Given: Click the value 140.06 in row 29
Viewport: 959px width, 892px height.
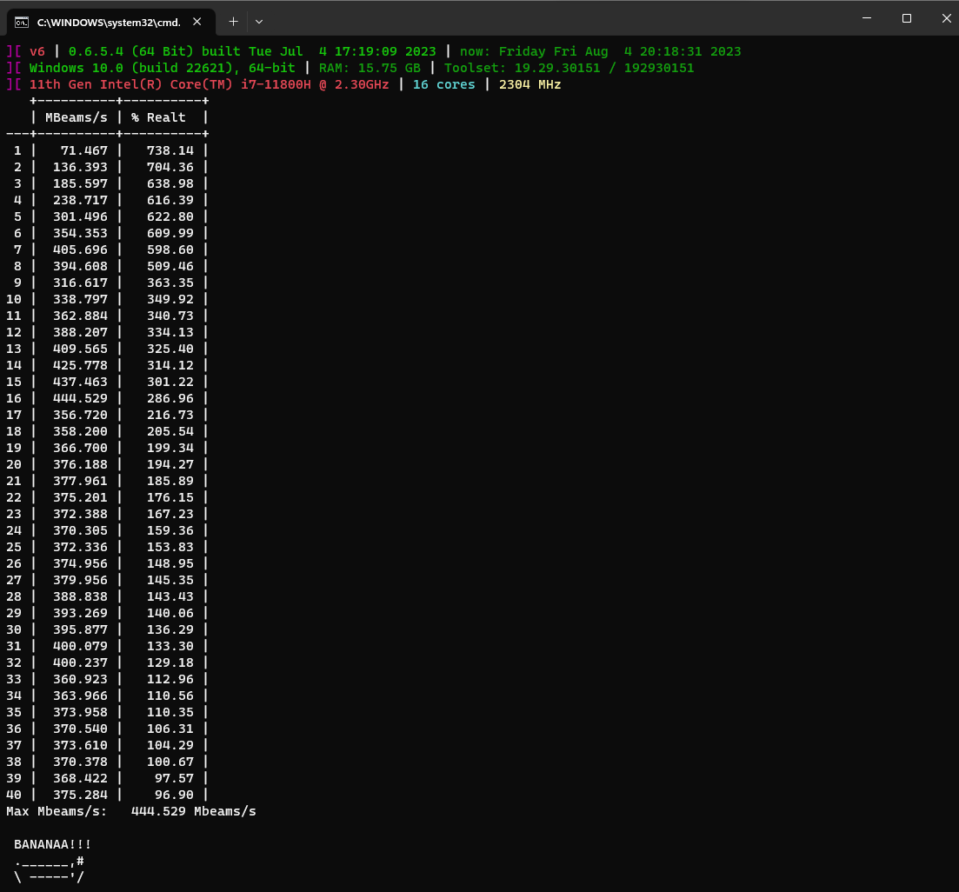Looking at the screenshot, I should pyautogui.click(x=170, y=613).
